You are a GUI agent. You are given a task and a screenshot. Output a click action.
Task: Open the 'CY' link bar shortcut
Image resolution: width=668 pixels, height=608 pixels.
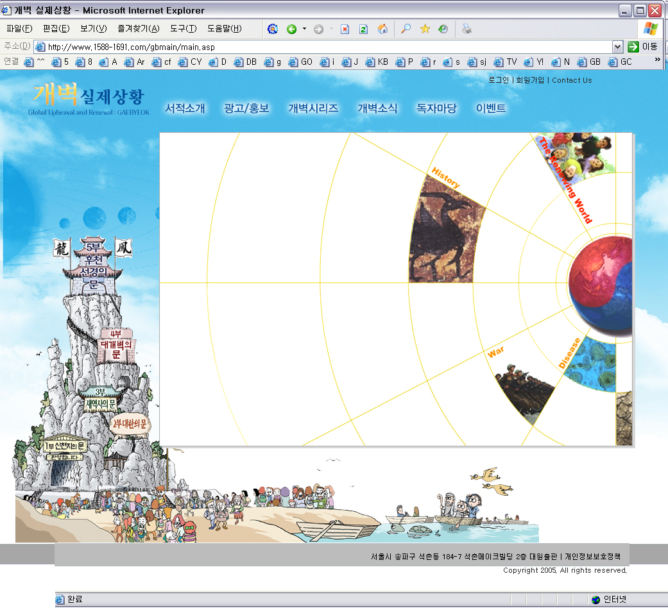click(190, 62)
